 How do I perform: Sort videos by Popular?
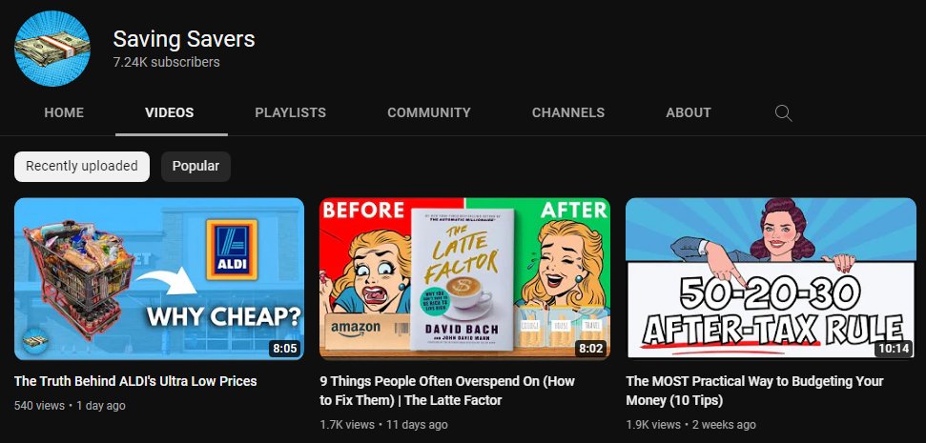(195, 167)
